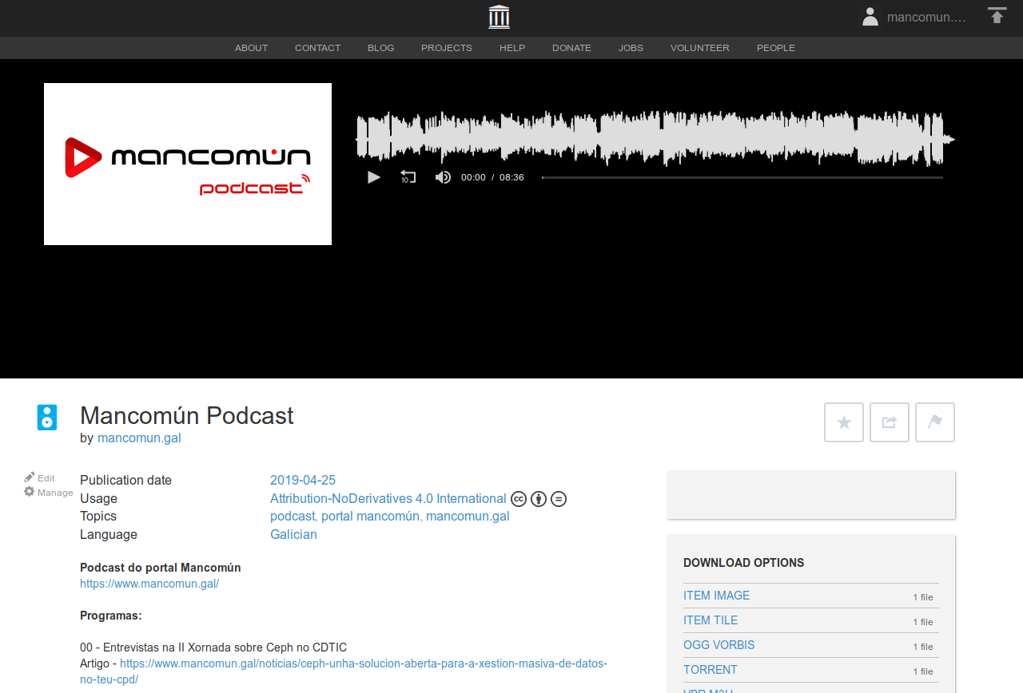Open the mancomun.gal author link
The height and width of the screenshot is (693, 1023).
point(139,438)
